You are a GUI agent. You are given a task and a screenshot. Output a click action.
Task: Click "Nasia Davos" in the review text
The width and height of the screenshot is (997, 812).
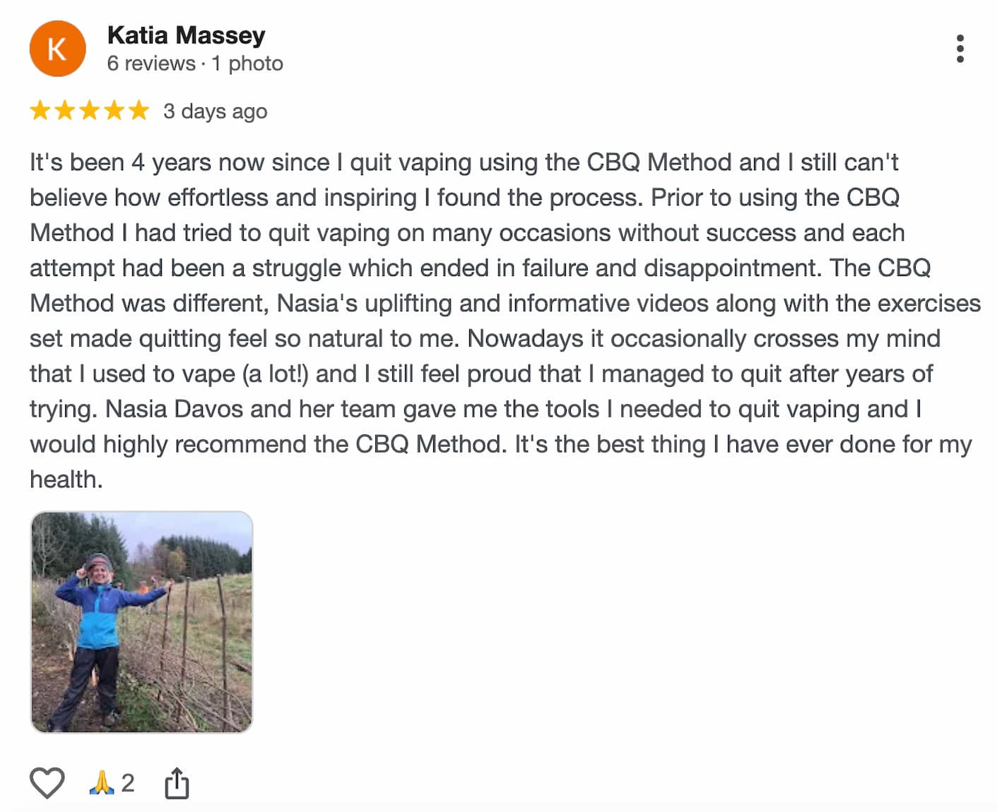(175, 409)
